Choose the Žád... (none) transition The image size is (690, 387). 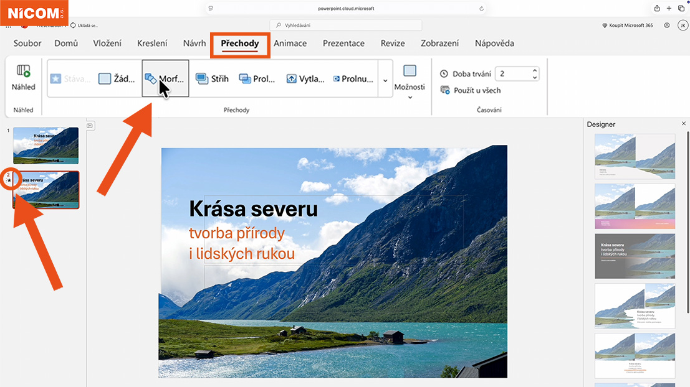117,78
